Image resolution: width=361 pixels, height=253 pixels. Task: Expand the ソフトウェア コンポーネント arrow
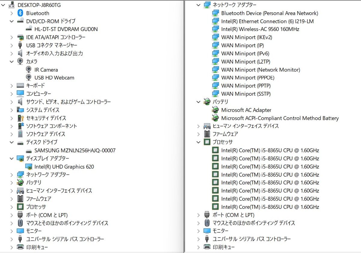(11, 126)
